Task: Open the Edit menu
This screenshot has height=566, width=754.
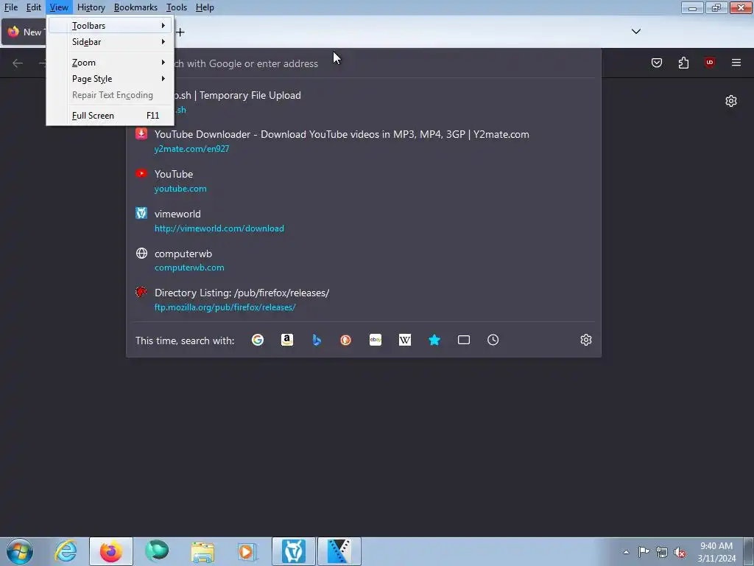Action: click(x=34, y=7)
